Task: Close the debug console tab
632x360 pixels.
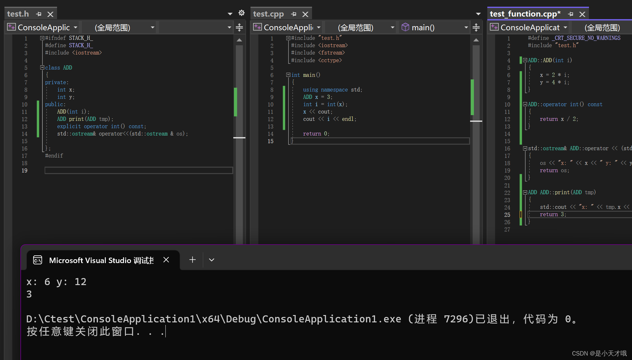Action: 166,260
